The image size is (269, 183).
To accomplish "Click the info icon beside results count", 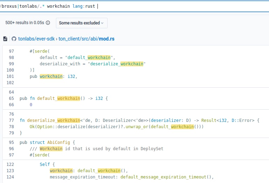I will pos(48,23).
